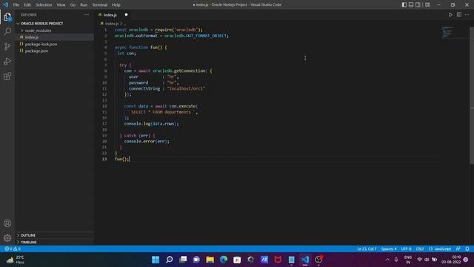Open the Selection menu

pos(44,5)
